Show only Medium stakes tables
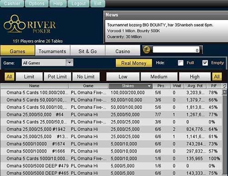228x176 pixels. pyautogui.click(x=159, y=77)
